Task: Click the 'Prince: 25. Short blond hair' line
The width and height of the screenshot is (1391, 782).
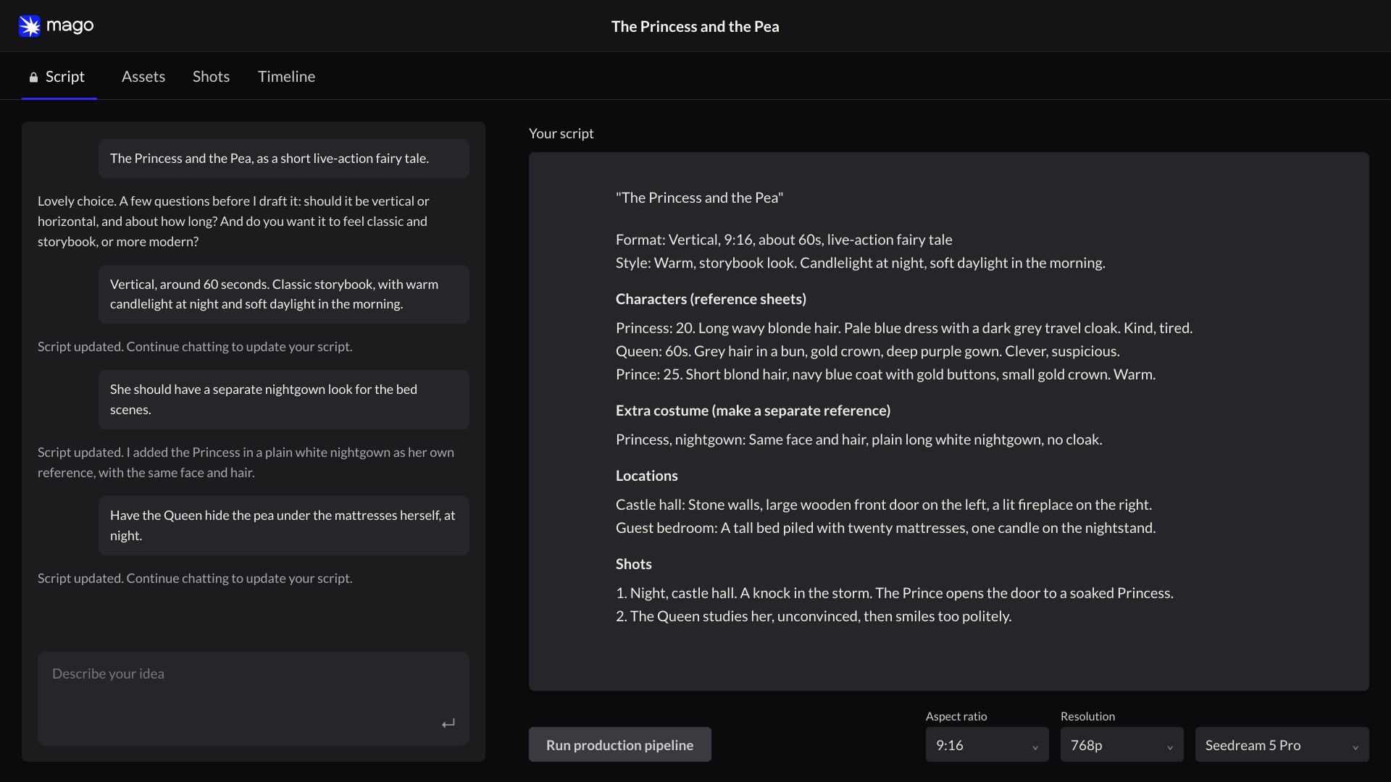Action: click(886, 374)
